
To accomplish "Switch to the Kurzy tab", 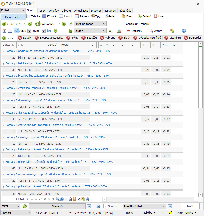I will point(42,11).
